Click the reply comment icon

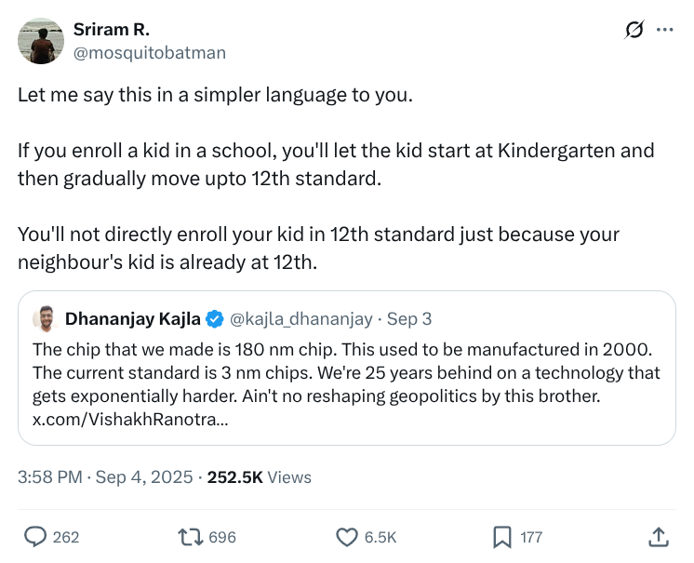[x=35, y=537]
